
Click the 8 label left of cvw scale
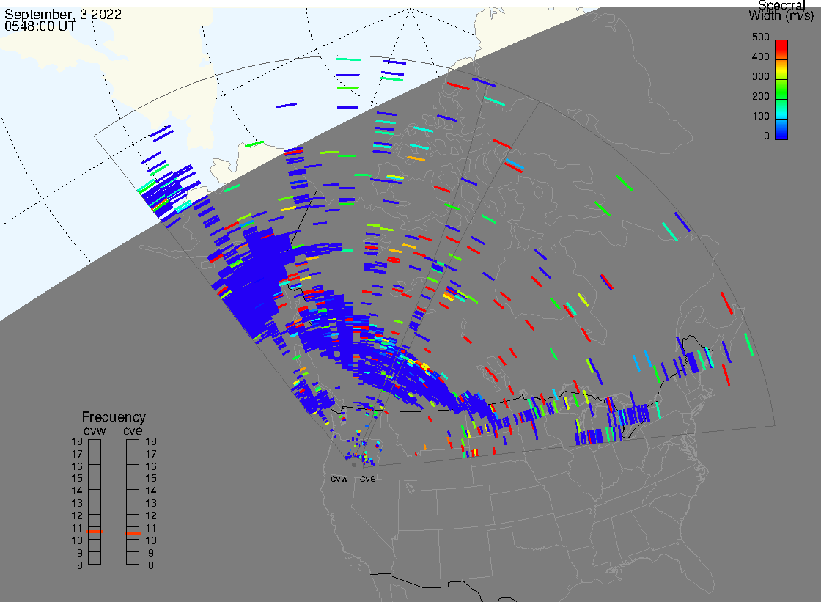pos(80,566)
